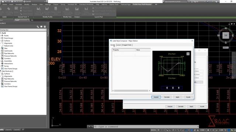Click Surfaces icon under Data Shortcuts
Image resolution: width=236 pixels, height=132 pixels.
coord(2,74)
